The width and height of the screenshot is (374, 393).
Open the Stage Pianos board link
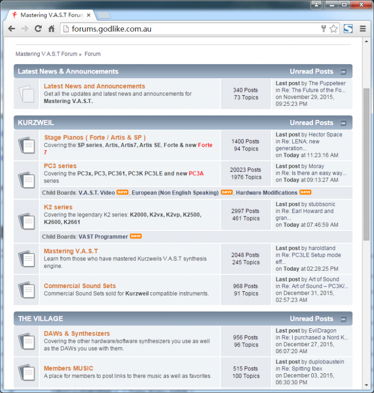pyautogui.click(x=95, y=137)
